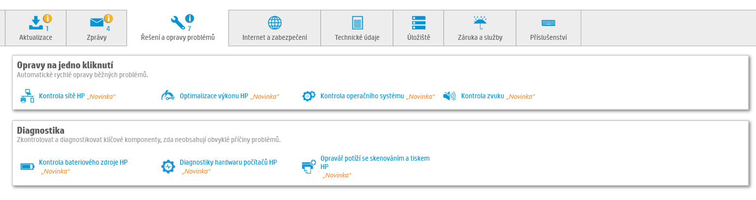Viewport: 756px width, 200px height.
Task: Open Kontrola bateriového zdroje HP link
Action: click(83, 162)
